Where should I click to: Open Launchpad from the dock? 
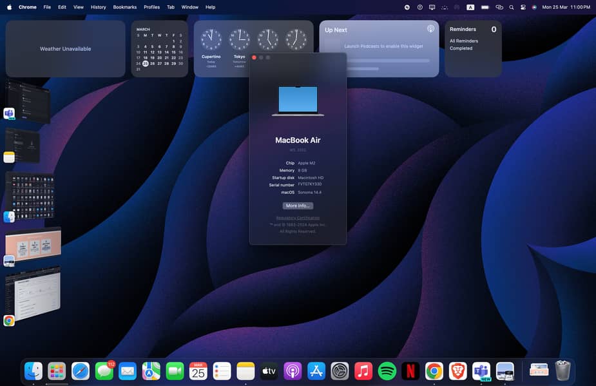pos(57,371)
